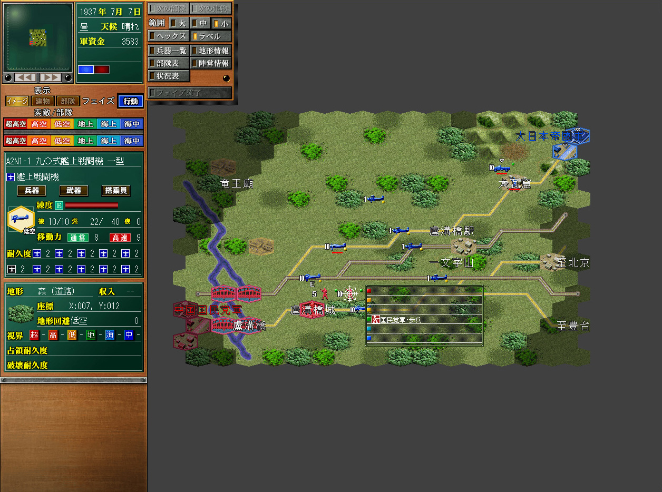Select the fighter plane with E mark below it

[312, 278]
